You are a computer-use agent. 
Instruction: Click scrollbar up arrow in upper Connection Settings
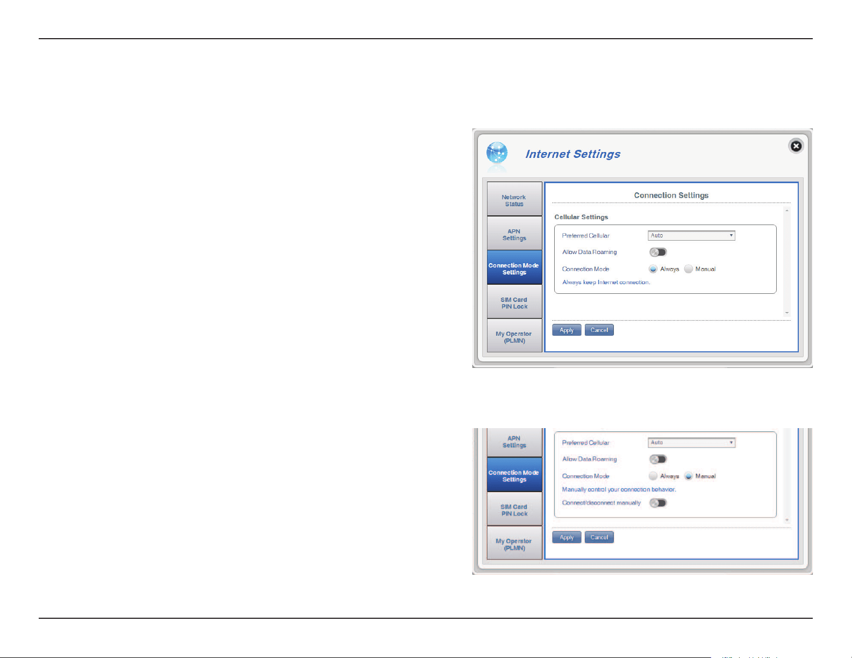click(787, 211)
